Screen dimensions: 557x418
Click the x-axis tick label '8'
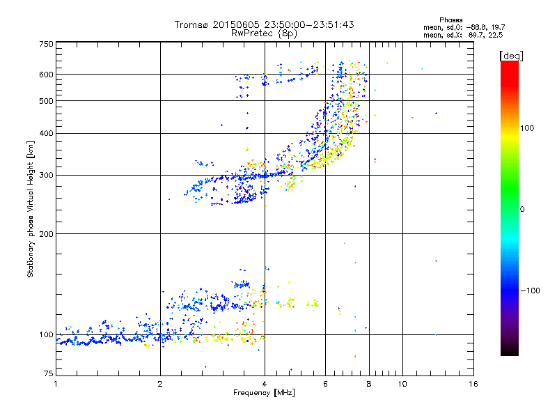tap(369, 384)
